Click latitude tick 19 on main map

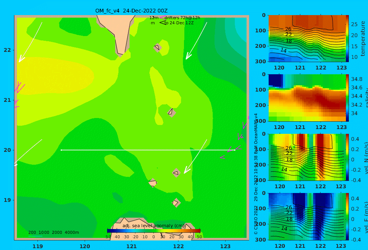click(x=7, y=200)
